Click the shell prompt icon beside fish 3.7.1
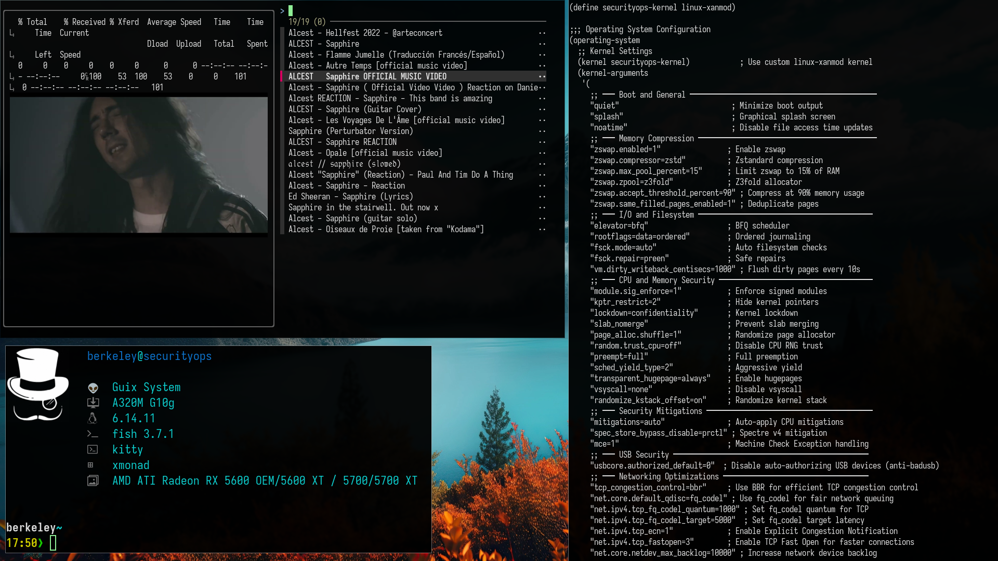998x561 pixels. (93, 434)
